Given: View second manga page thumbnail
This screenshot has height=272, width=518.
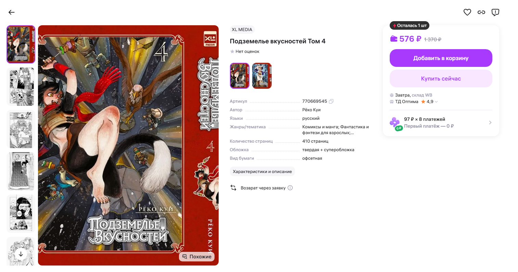Looking at the screenshot, I should click(21, 87).
